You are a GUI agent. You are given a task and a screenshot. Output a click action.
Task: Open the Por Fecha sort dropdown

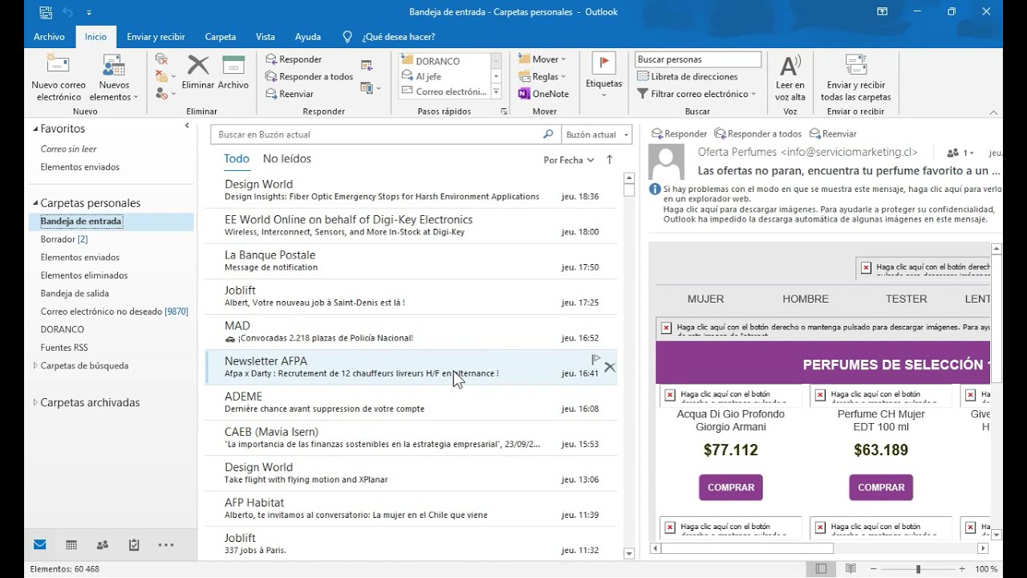569,160
